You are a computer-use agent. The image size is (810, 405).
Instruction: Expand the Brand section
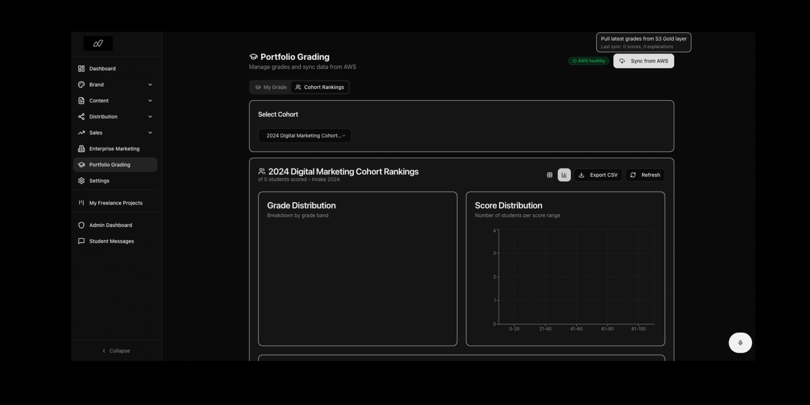tap(150, 84)
